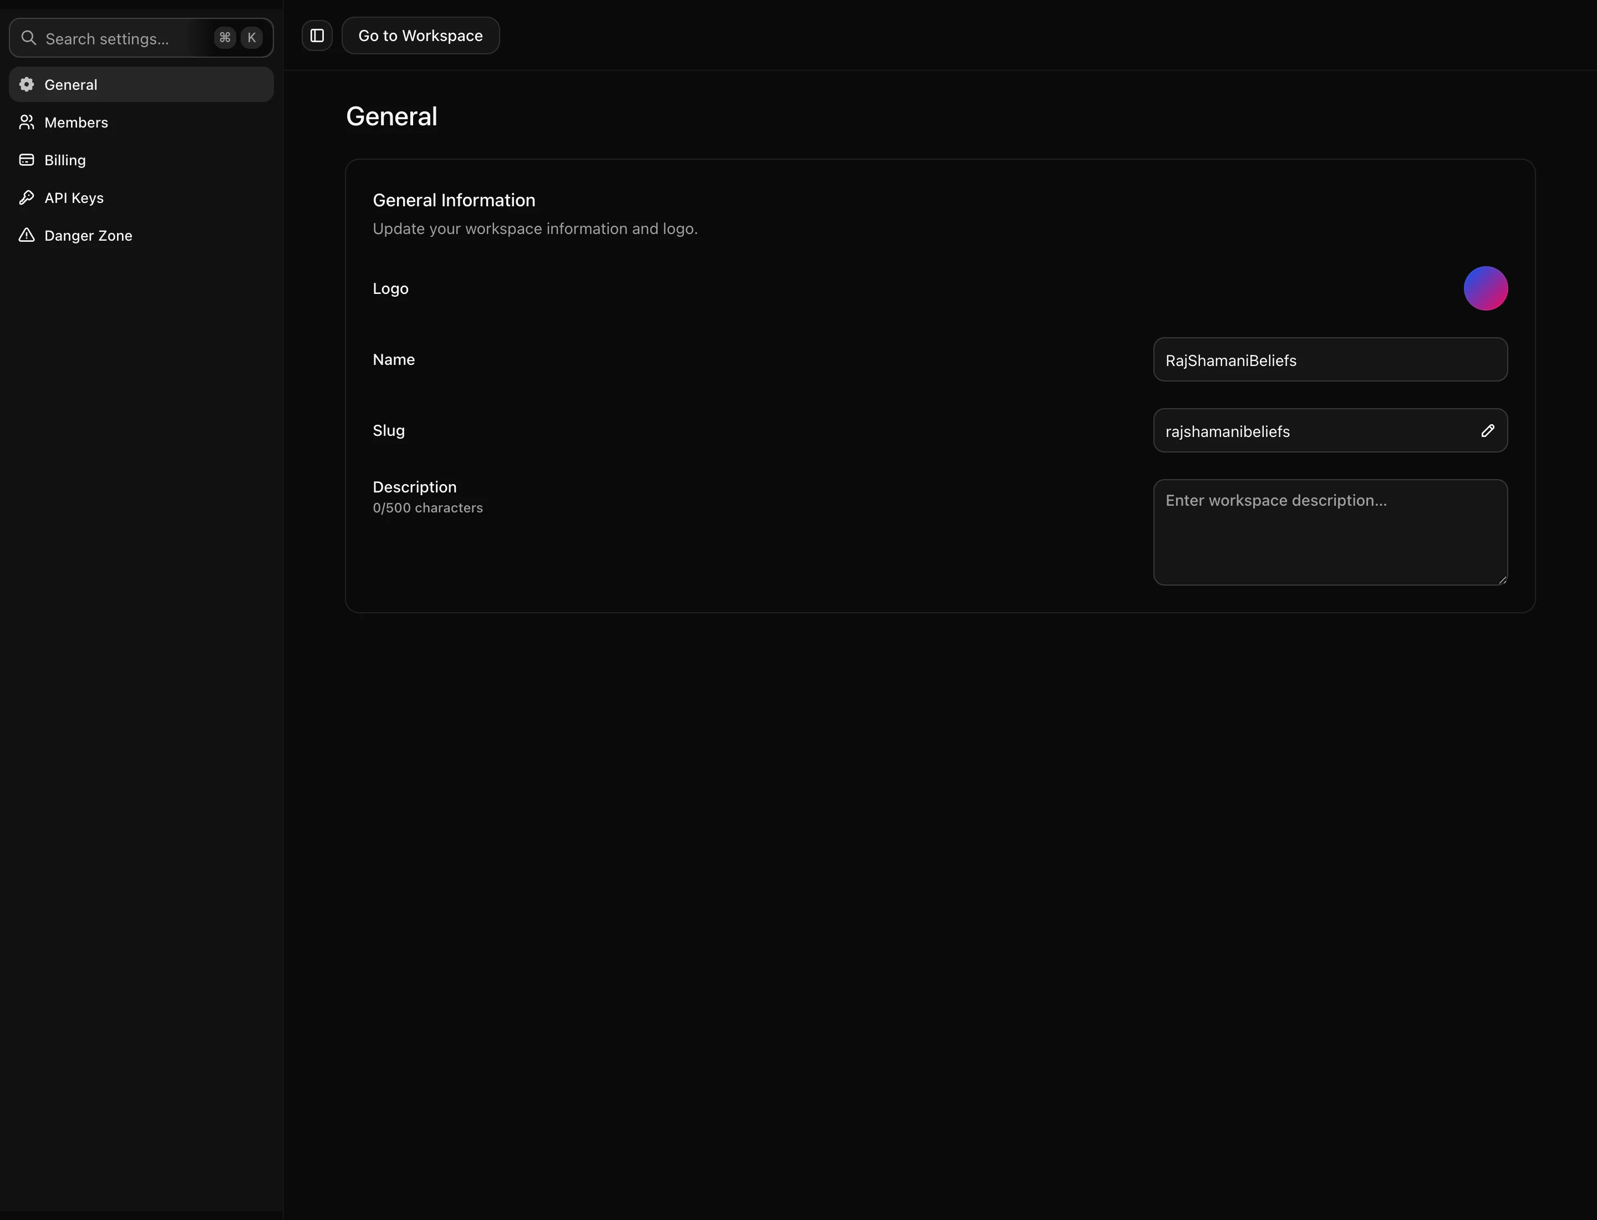Click the Billing credit card icon
The height and width of the screenshot is (1220, 1597).
pyautogui.click(x=27, y=160)
